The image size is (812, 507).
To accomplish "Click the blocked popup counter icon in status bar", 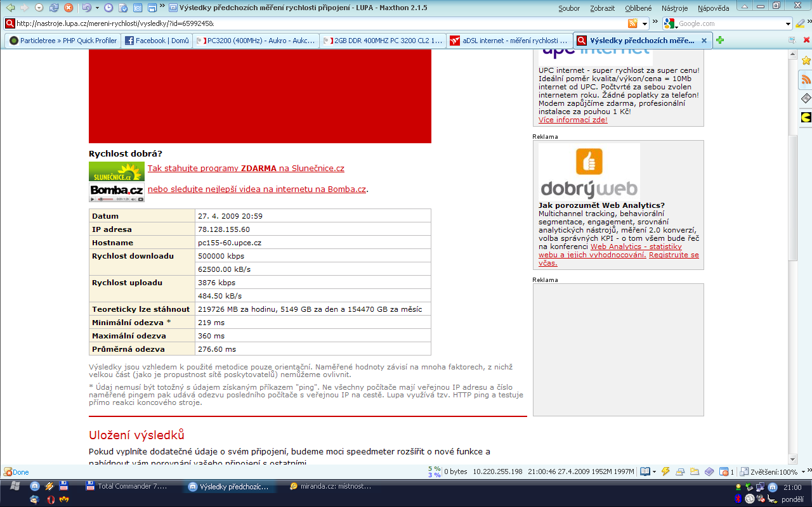I will click(x=726, y=472).
